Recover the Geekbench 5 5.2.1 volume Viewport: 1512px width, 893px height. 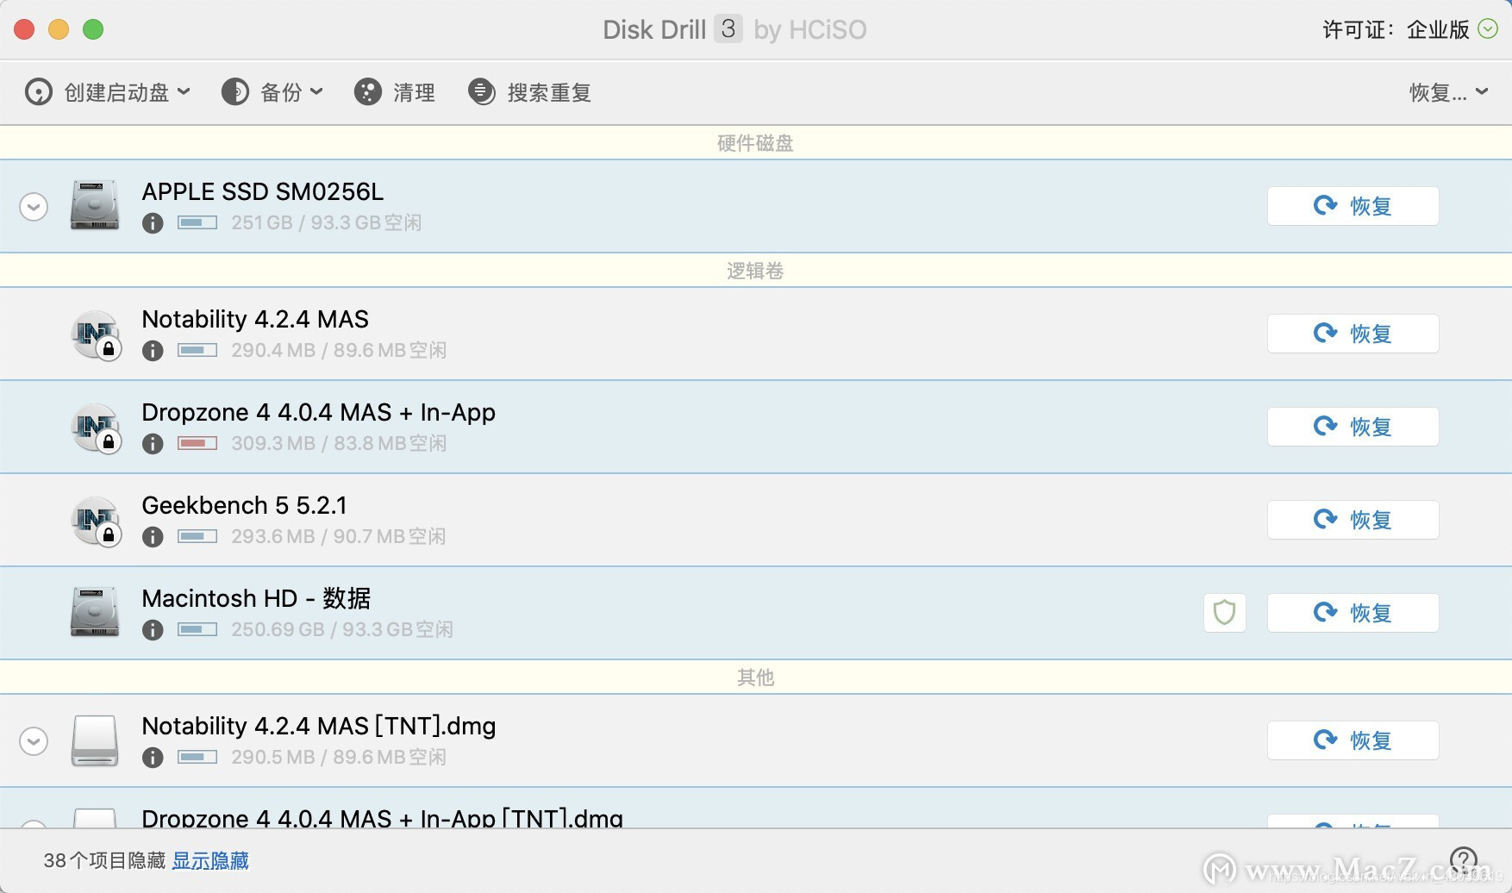1353,520
